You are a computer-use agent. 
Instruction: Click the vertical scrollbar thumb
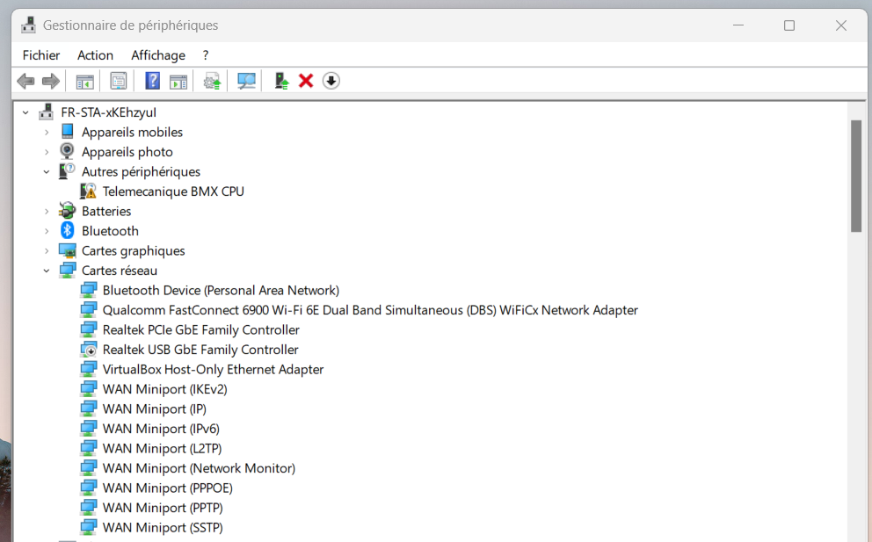855,176
